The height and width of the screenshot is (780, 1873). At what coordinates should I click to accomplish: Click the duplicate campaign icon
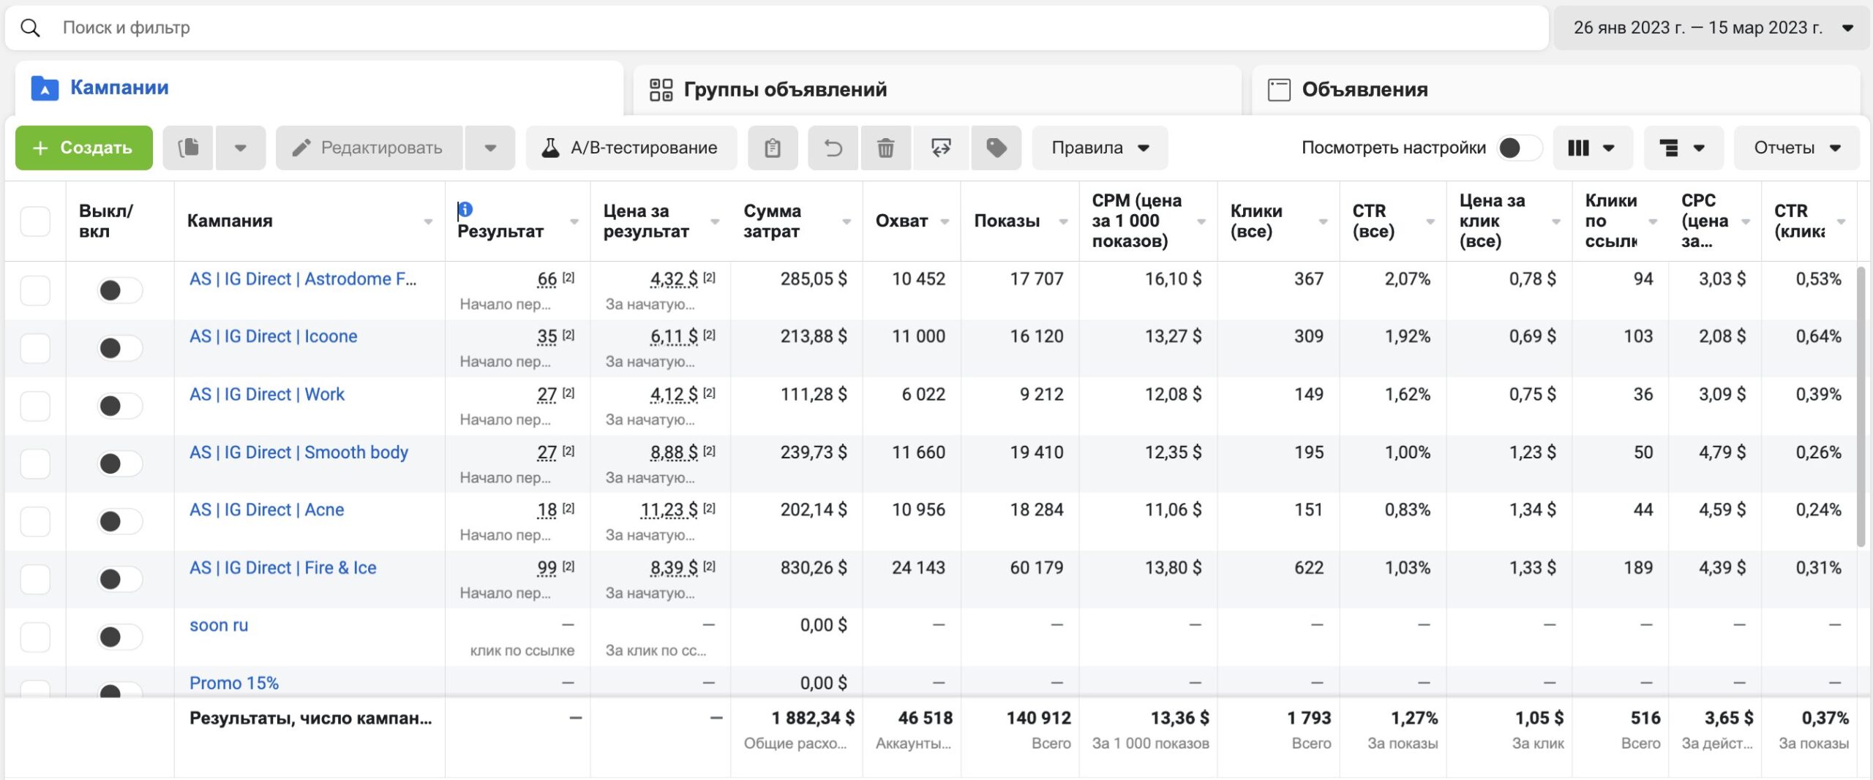[188, 148]
